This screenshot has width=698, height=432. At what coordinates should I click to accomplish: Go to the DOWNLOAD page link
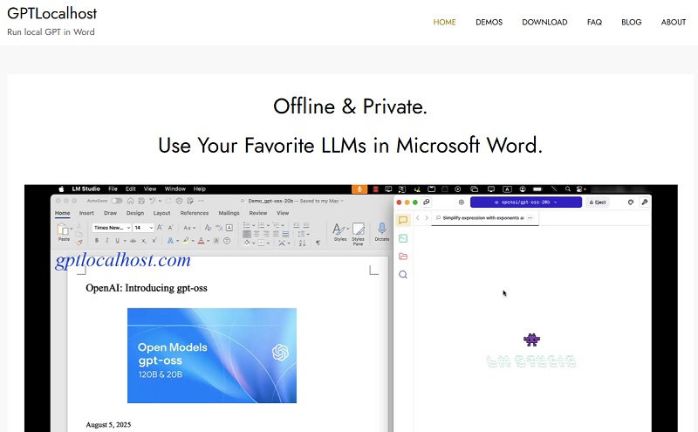(544, 23)
